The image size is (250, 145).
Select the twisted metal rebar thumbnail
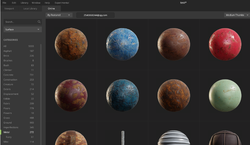tap(123, 138)
